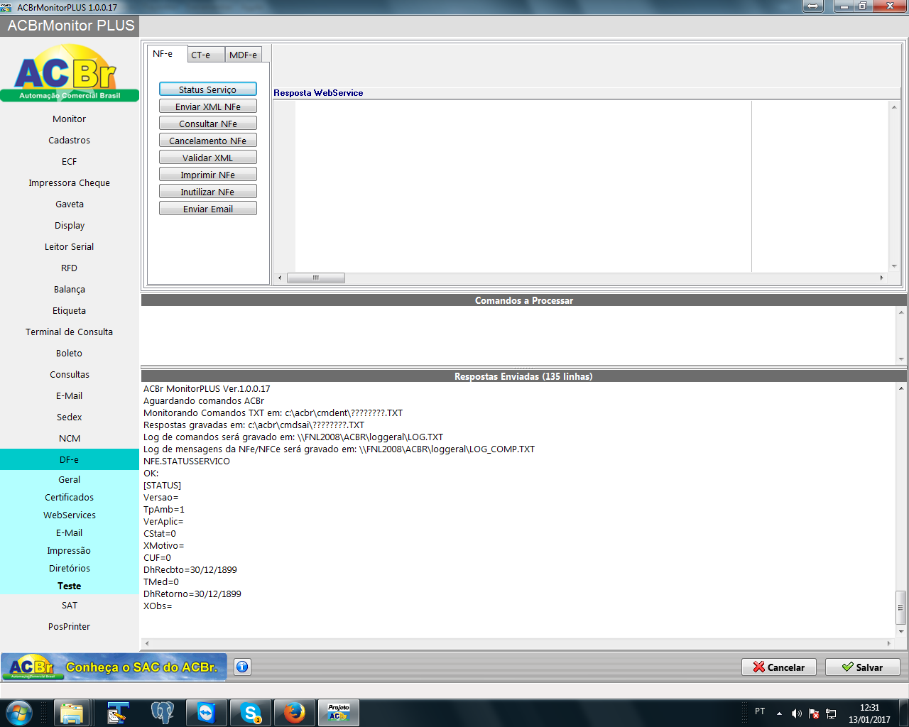The image size is (909, 727).
Task: Open the blue info icon in bottom bar
Action: click(242, 667)
